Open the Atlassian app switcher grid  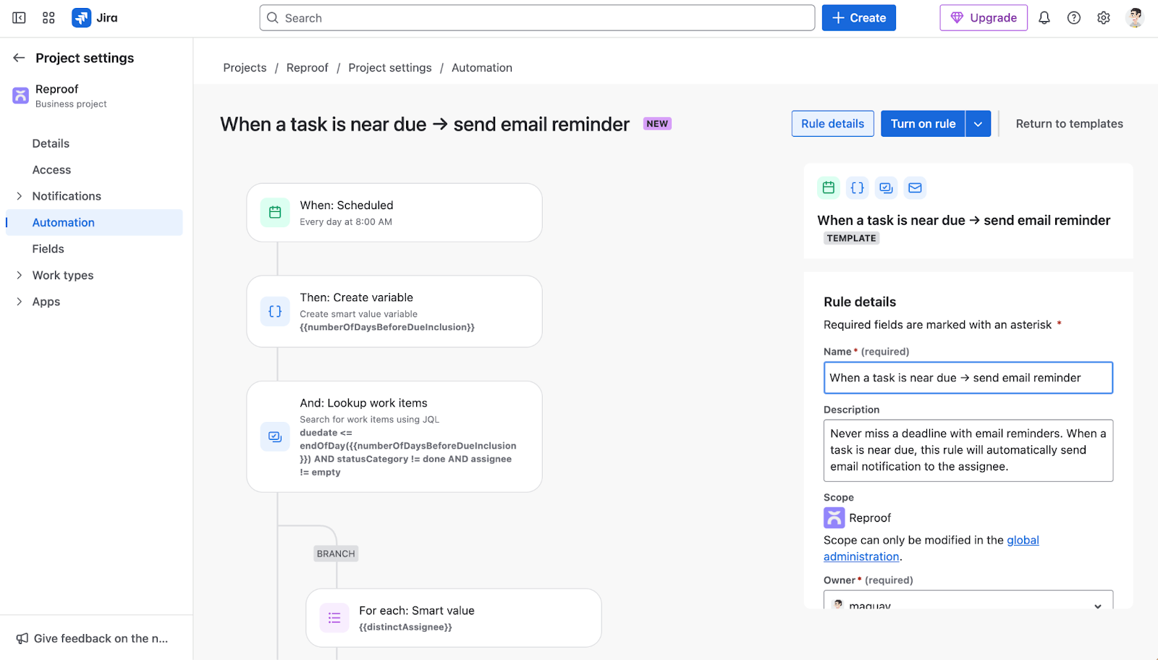coord(48,17)
